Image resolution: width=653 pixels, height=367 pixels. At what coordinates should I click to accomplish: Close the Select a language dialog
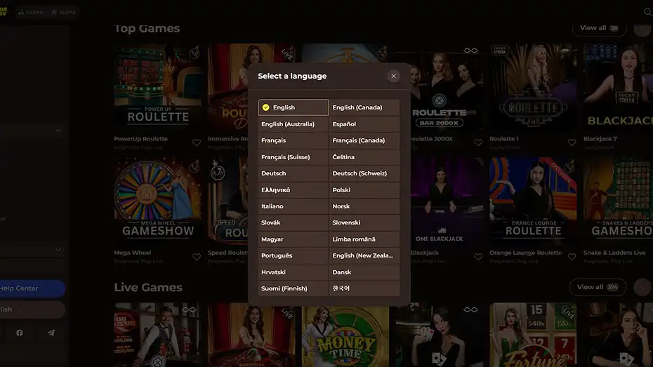[393, 76]
